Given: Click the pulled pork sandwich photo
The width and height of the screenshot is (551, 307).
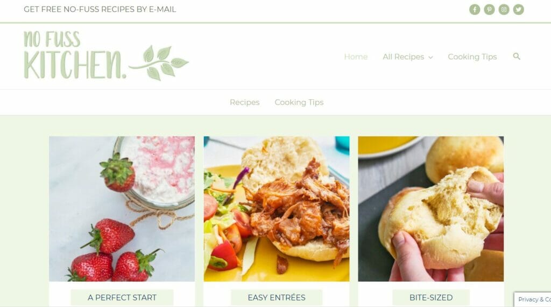Looking at the screenshot, I should 277,209.
